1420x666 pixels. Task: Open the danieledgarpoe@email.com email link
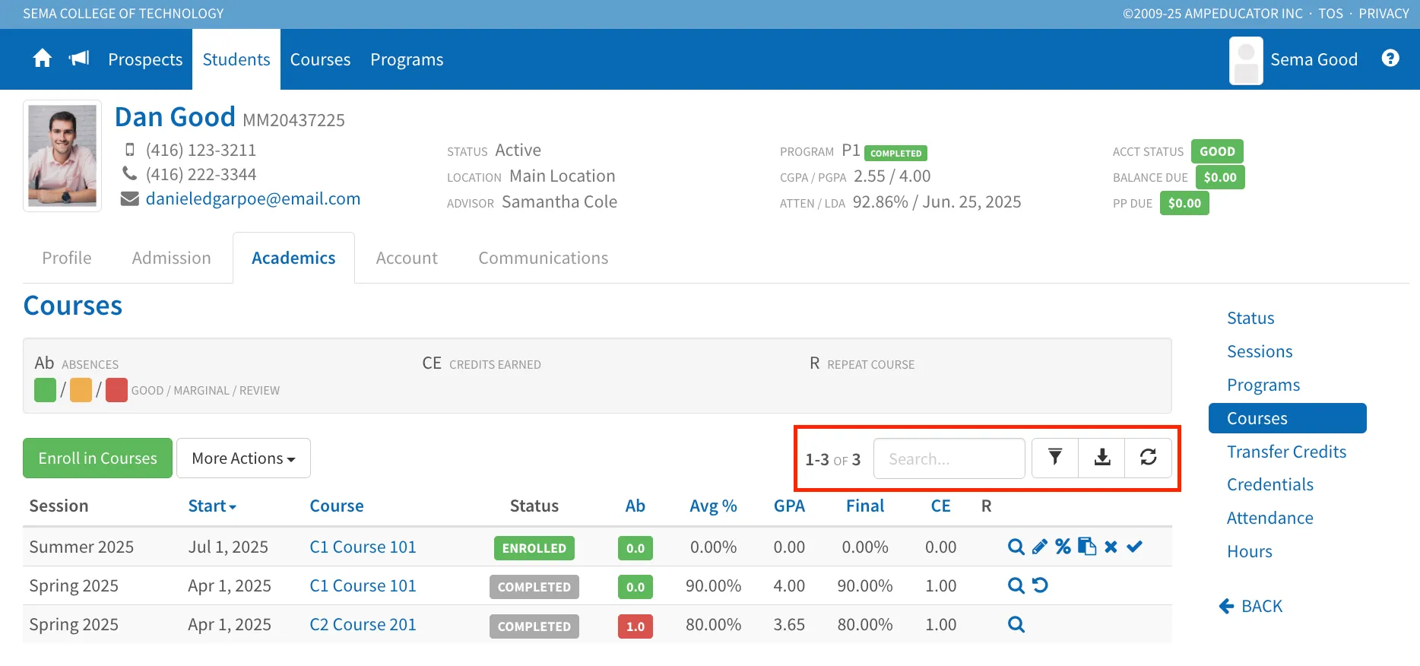pyautogui.click(x=253, y=198)
